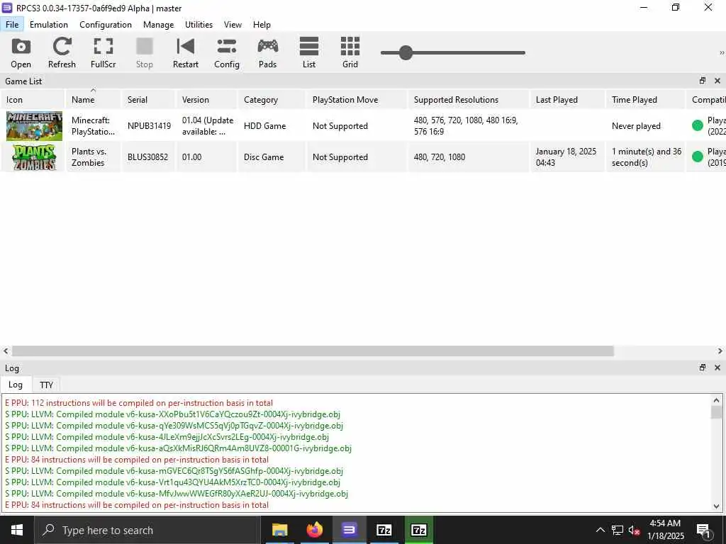Click the taskbar search box
Viewport: 726px width, 544px height.
click(x=147, y=530)
